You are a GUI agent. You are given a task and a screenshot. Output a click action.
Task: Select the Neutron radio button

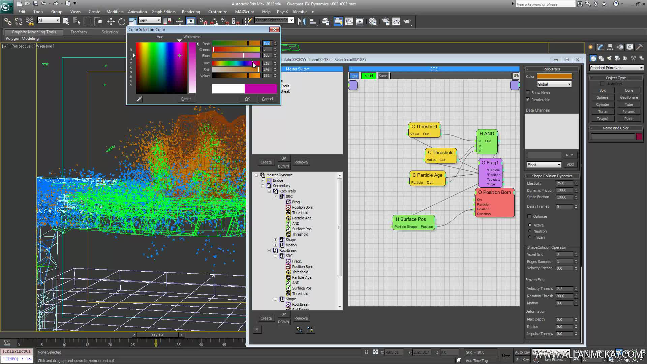(530, 231)
